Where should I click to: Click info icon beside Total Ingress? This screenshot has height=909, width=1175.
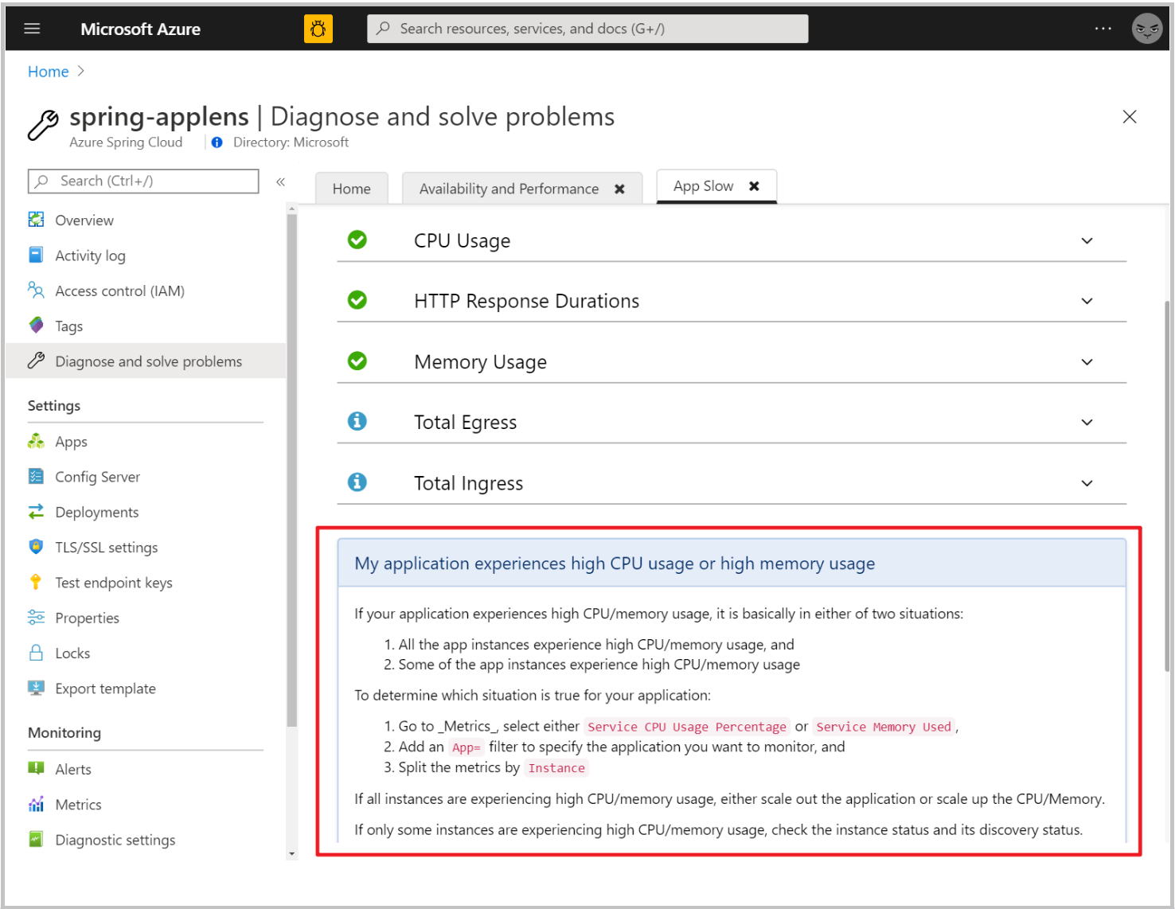tap(357, 482)
